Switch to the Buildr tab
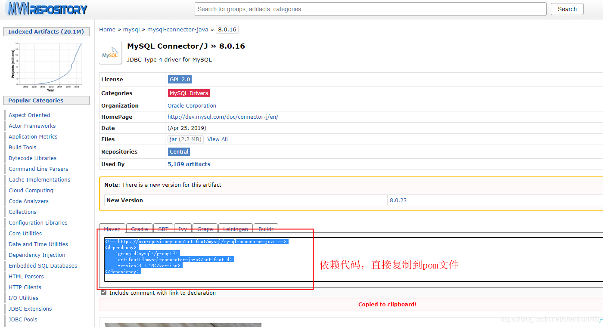 pyautogui.click(x=266, y=228)
